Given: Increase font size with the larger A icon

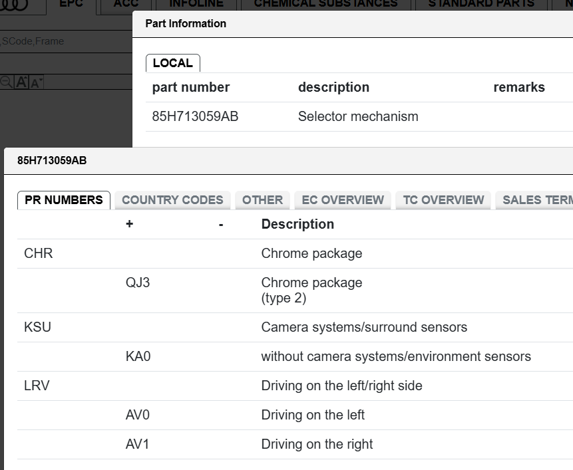Looking at the screenshot, I should click(x=21, y=82).
